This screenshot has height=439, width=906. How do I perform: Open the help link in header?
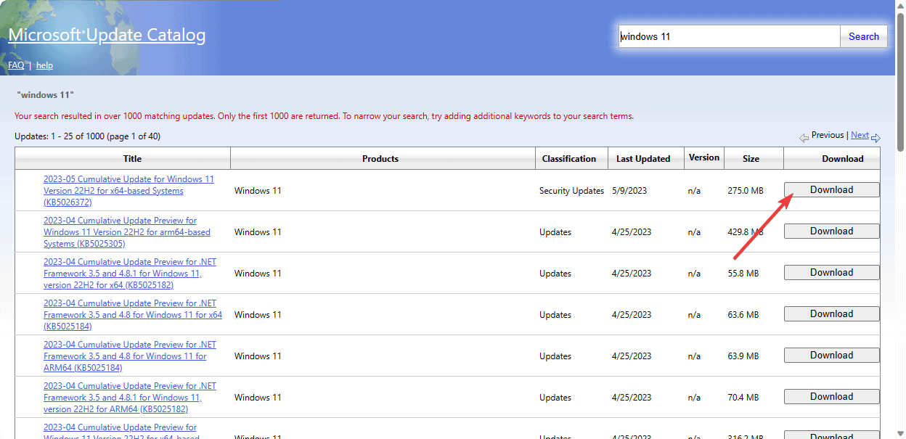(x=44, y=65)
